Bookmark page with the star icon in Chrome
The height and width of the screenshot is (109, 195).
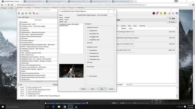pos(190,5)
